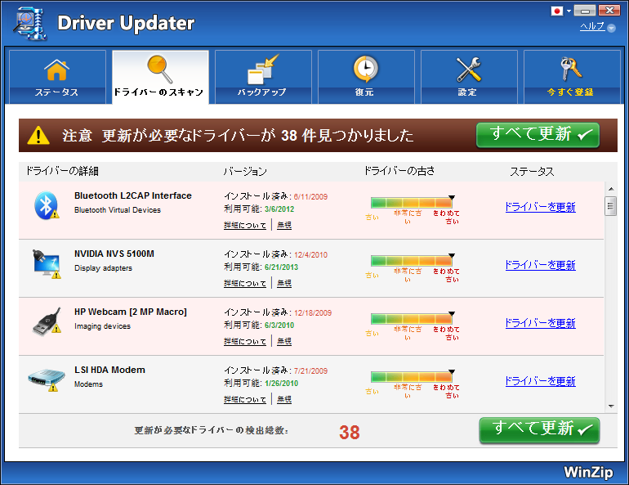The width and height of the screenshot is (629, 485).
Task: Click the HP Webcam driver age meter
Action: pos(412,319)
